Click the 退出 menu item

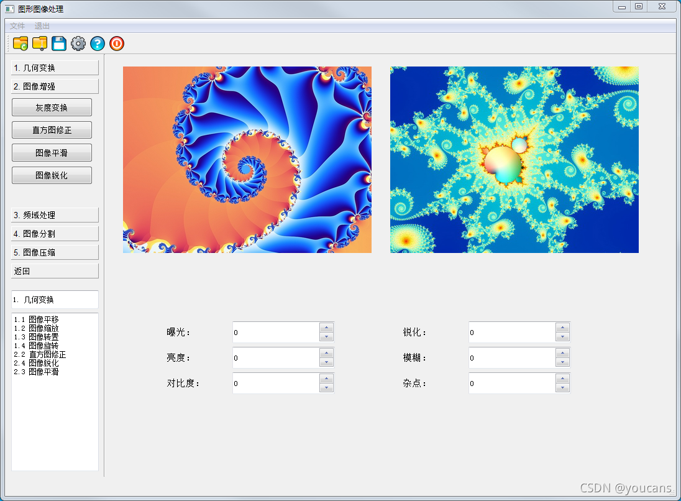42,26
